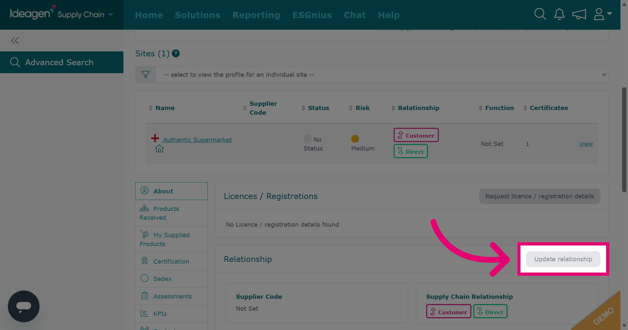Sort table by Supplier Code column
The image size is (628, 330).
point(260,108)
